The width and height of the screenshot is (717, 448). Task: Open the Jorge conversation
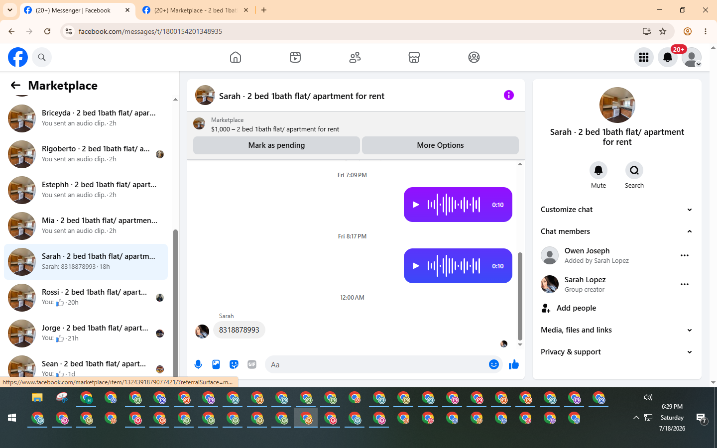point(86,334)
